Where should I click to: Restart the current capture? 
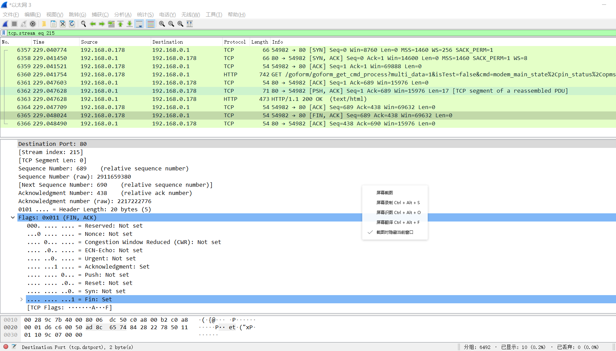click(x=24, y=24)
